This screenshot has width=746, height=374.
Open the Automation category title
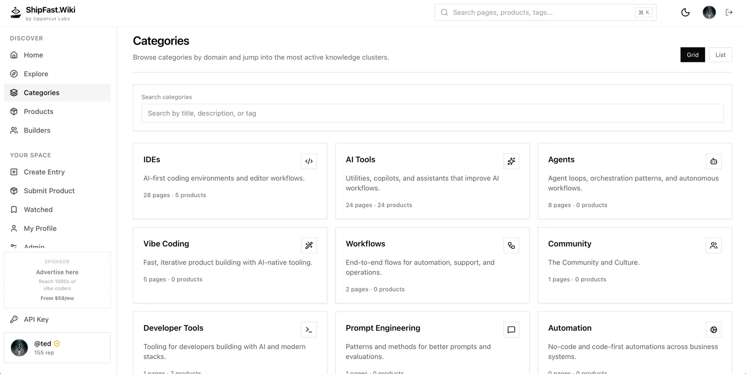(570, 328)
